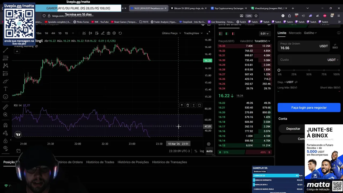Image resolution: width=343 pixels, height=193 pixels.
Task: Select the 1S timeframe
Action: 66,33
